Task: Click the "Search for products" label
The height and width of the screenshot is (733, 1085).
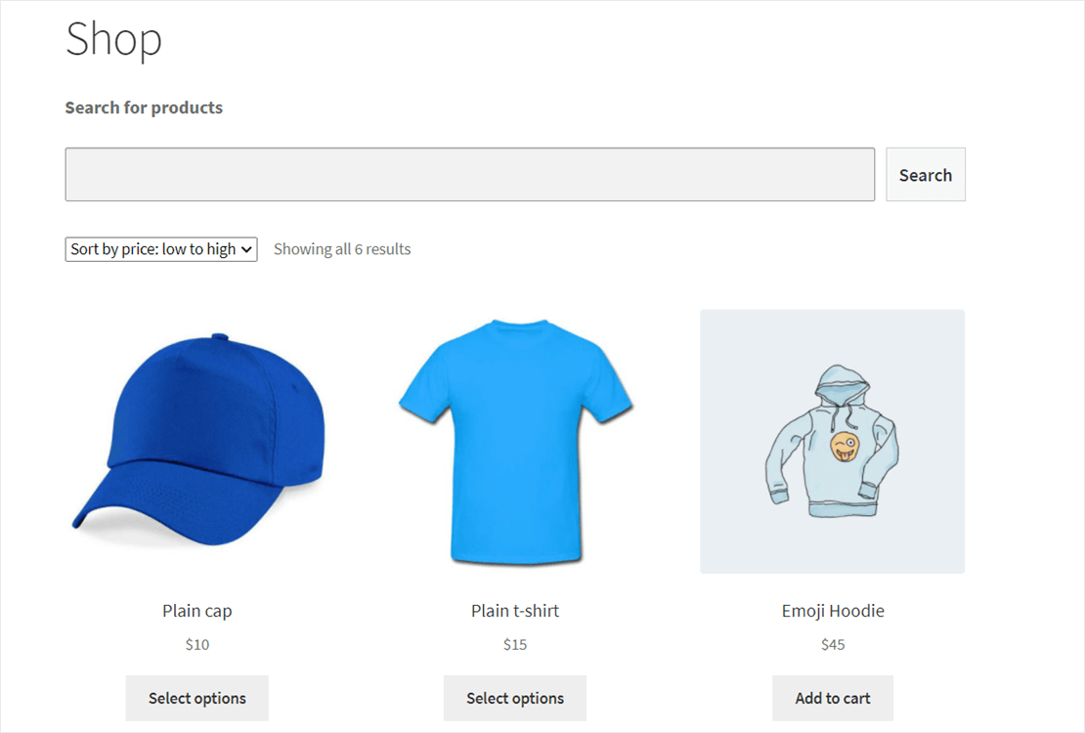Action: click(143, 108)
